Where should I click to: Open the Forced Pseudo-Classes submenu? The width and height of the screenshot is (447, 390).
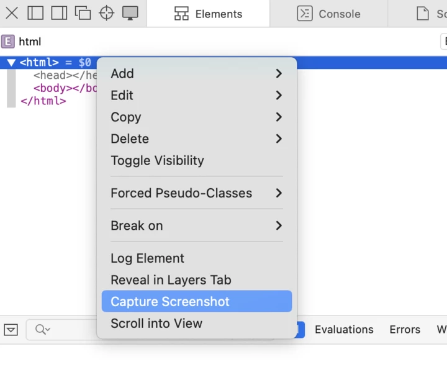(x=197, y=193)
